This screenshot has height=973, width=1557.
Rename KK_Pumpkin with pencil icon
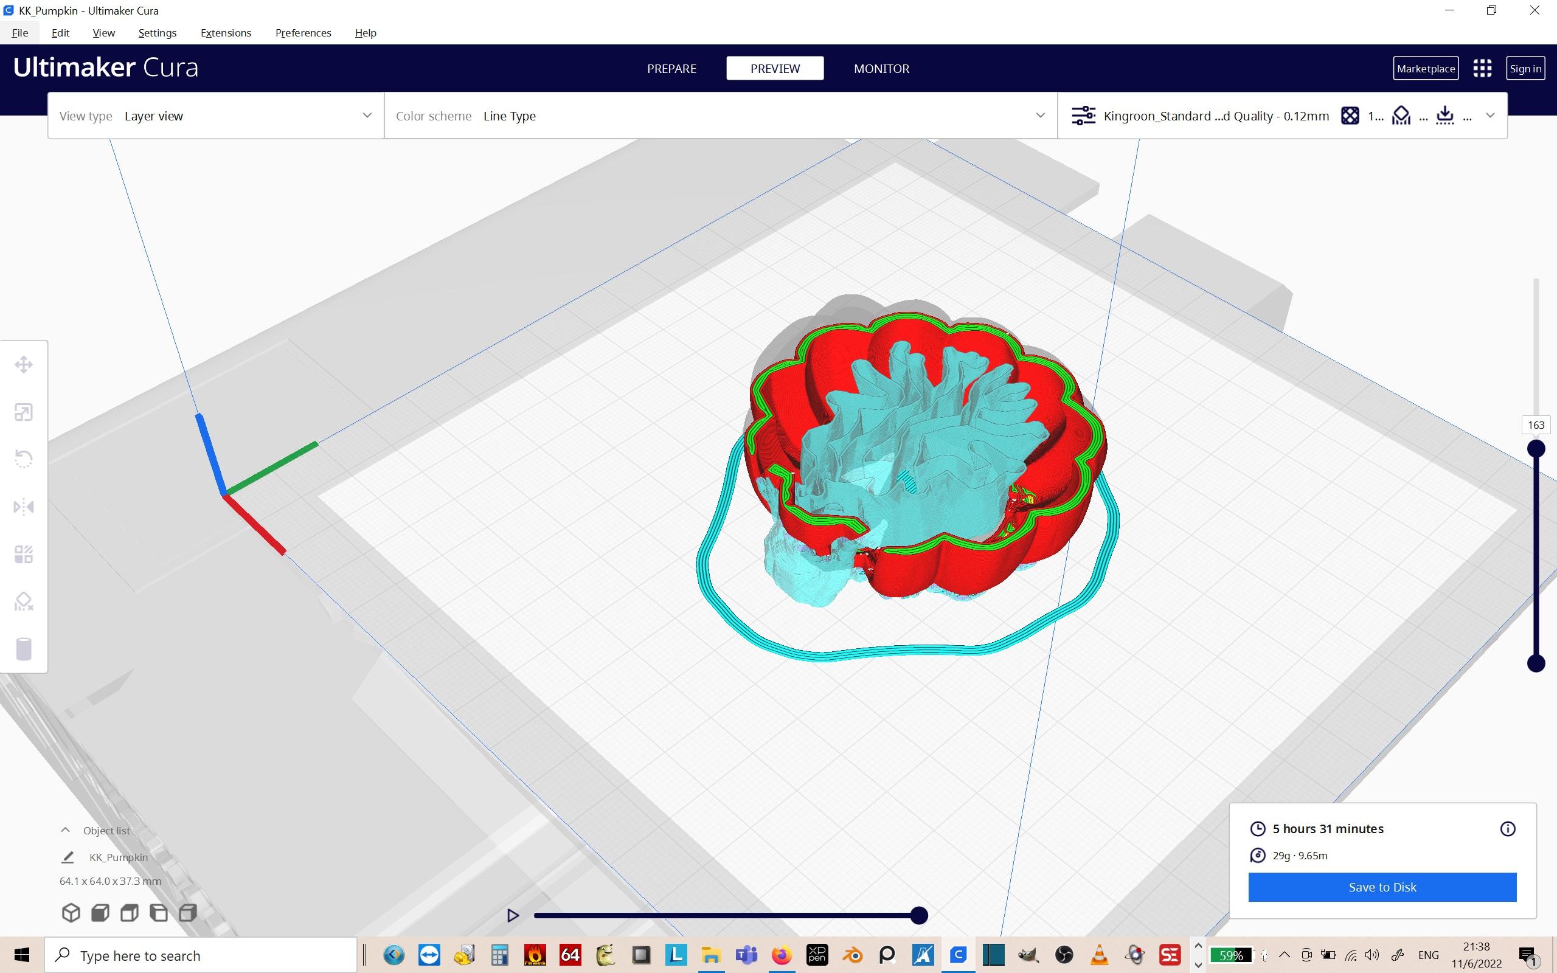pos(68,857)
